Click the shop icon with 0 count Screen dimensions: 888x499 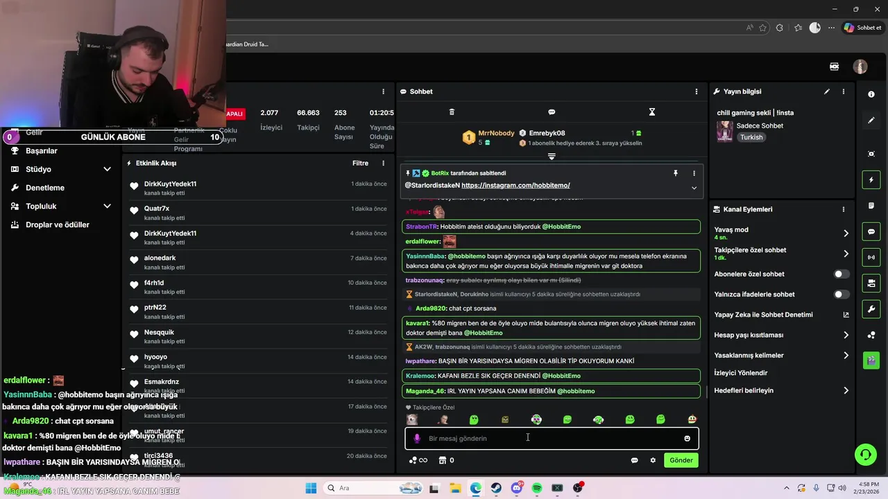coord(446,460)
